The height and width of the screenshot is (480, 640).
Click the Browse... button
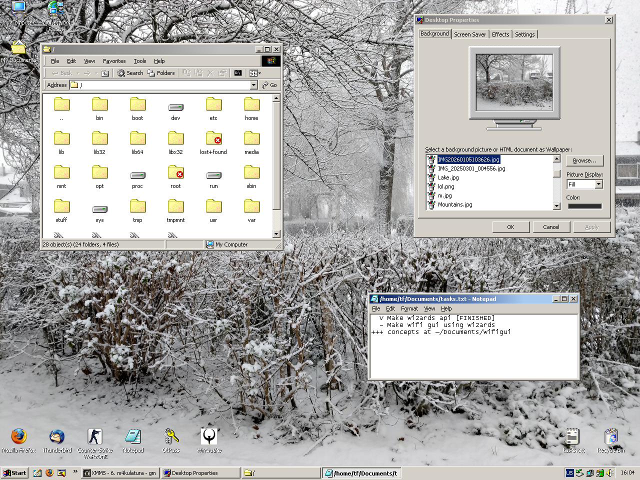[x=585, y=160]
